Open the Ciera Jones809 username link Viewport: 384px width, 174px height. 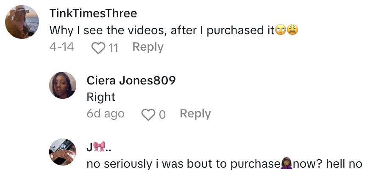pyautogui.click(x=131, y=80)
